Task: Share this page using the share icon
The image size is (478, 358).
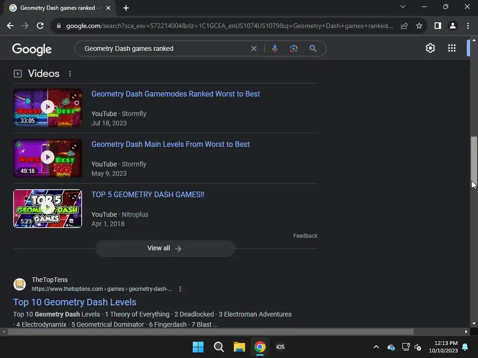Action: click(404, 26)
